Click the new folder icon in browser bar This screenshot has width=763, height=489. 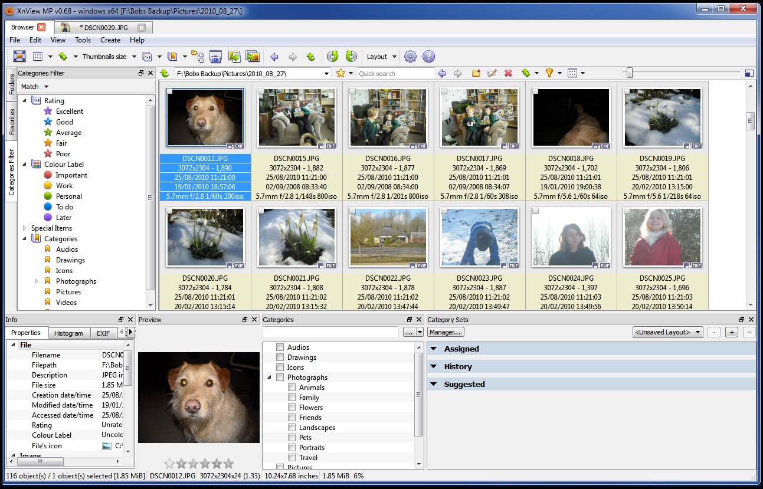476,73
